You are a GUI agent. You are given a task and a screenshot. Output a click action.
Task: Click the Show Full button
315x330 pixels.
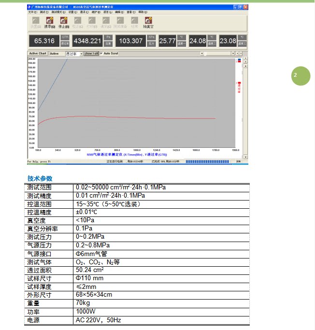click(x=91, y=54)
